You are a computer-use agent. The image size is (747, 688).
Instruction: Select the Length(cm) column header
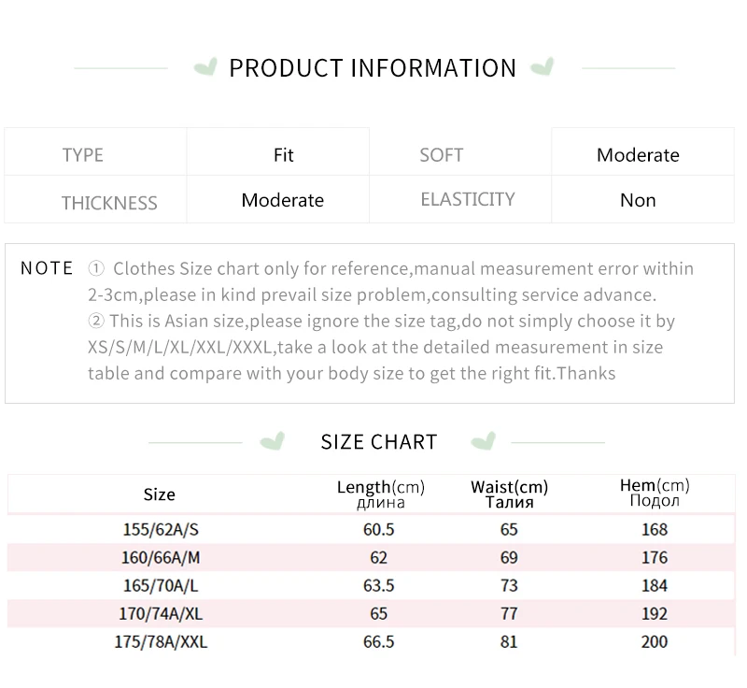[x=380, y=494]
